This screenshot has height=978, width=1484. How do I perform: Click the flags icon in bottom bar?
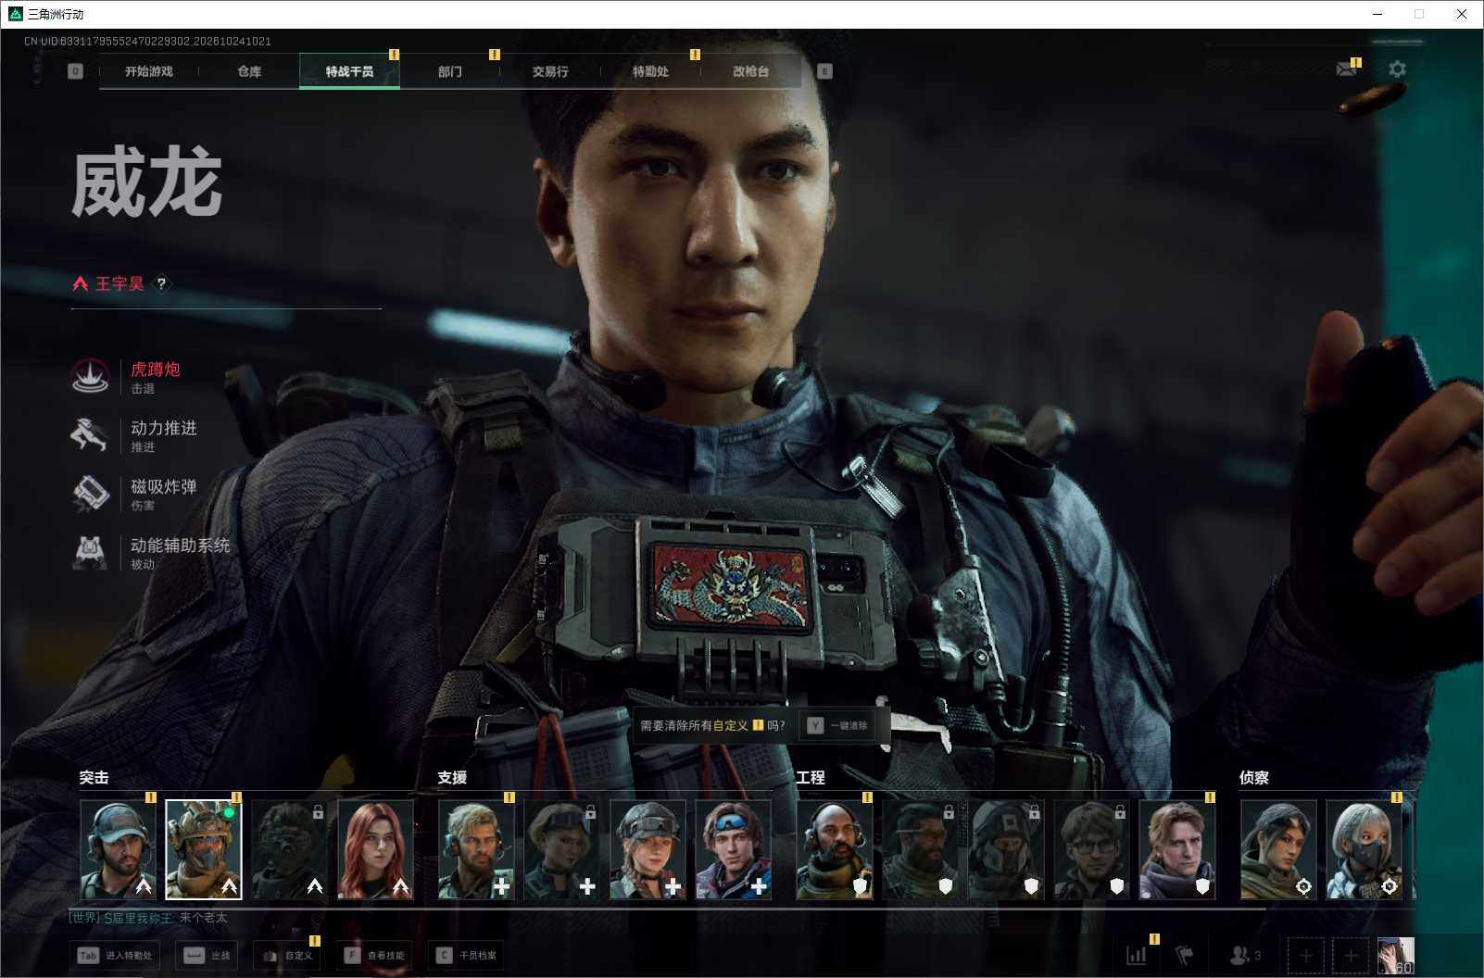(x=1185, y=955)
